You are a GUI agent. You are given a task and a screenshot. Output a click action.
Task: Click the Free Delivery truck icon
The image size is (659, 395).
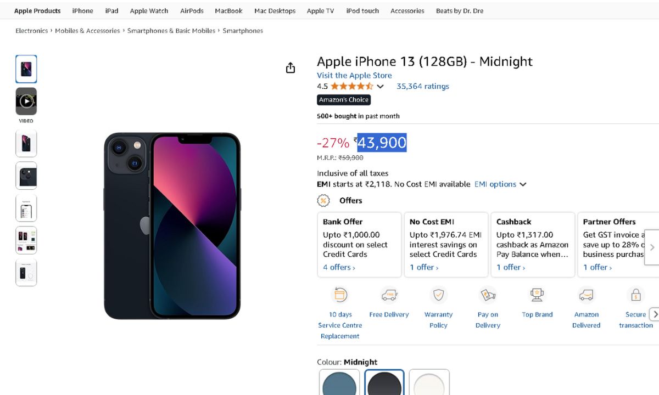[x=389, y=296]
